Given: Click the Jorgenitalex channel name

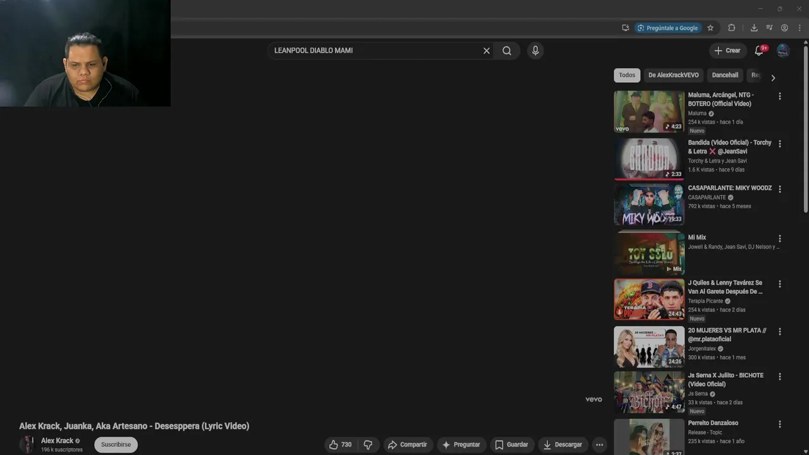Looking at the screenshot, I should [x=702, y=348].
